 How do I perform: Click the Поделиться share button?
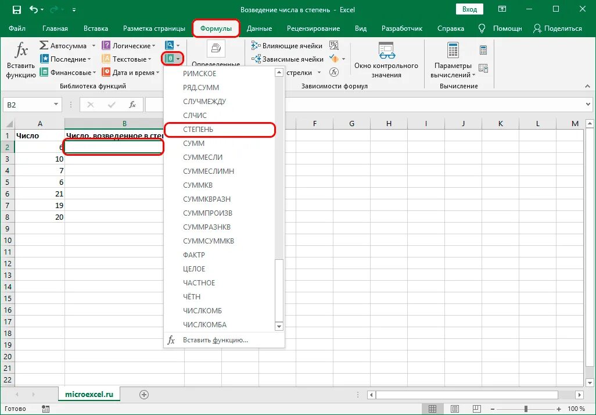coord(557,28)
